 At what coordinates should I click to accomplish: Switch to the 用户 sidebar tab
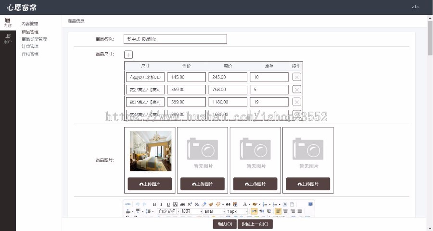pos(8,39)
